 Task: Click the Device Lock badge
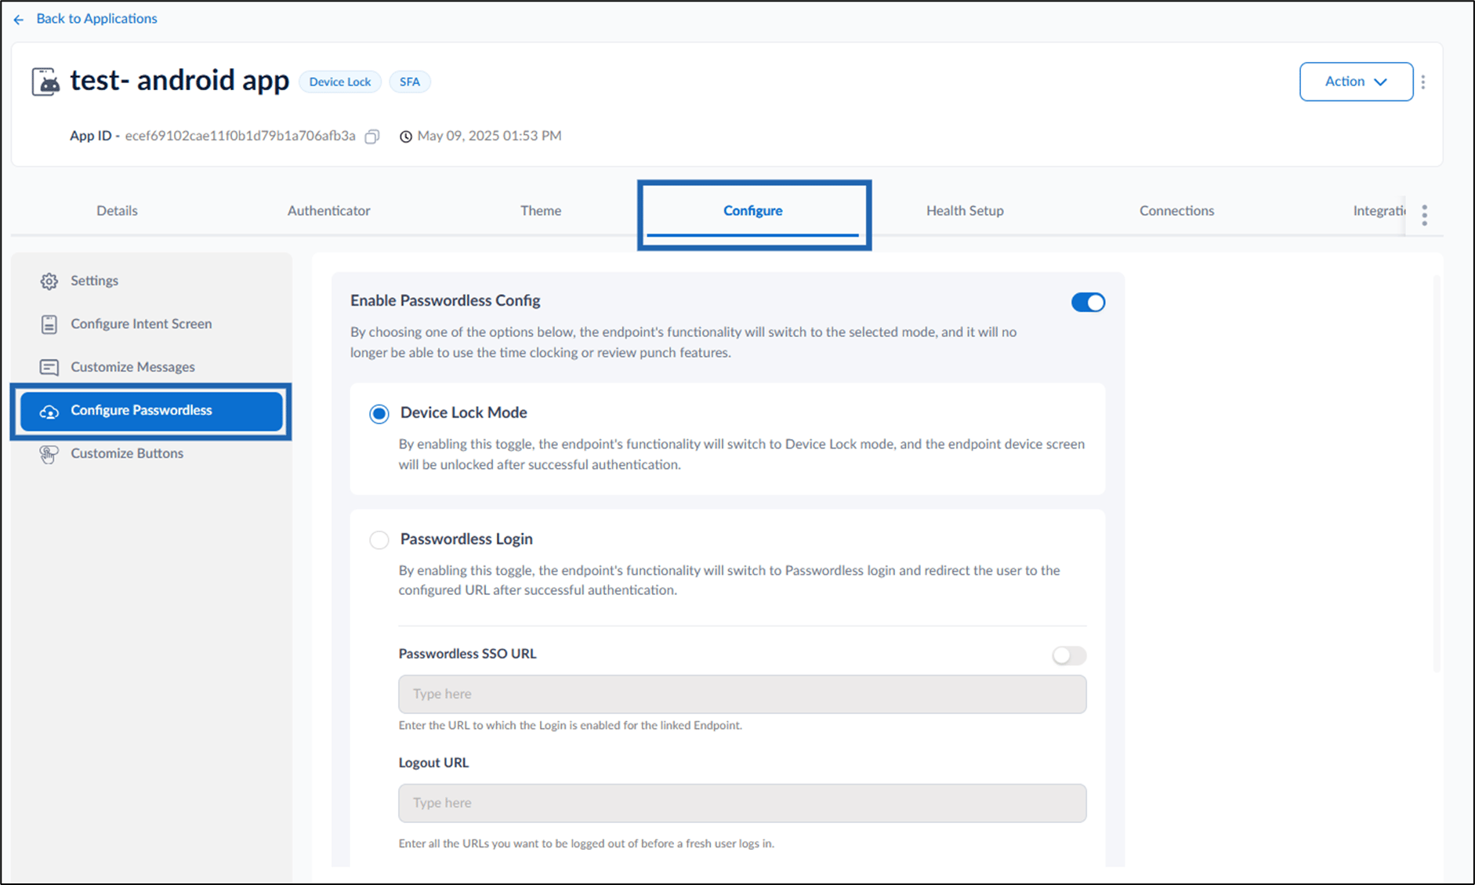(x=340, y=82)
